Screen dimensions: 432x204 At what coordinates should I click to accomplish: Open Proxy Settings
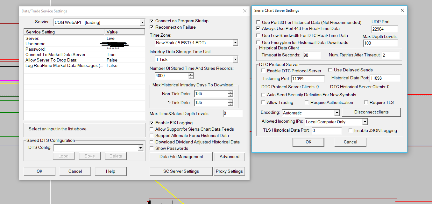point(230,171)
